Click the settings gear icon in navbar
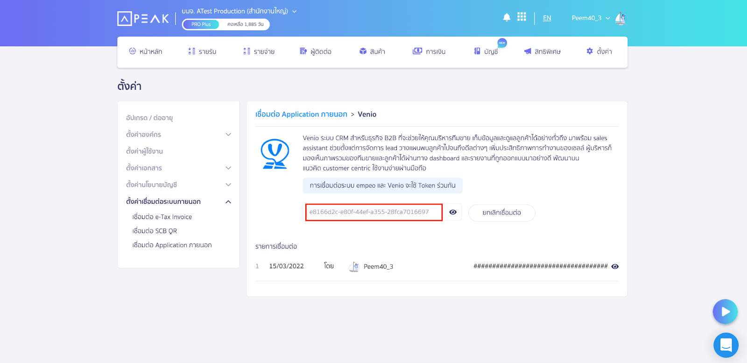 point(590,51)
